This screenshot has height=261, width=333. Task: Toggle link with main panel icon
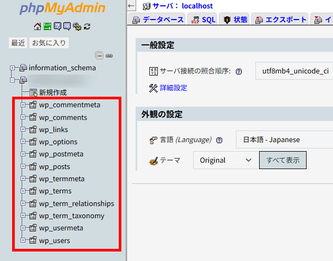pos(109,55)
